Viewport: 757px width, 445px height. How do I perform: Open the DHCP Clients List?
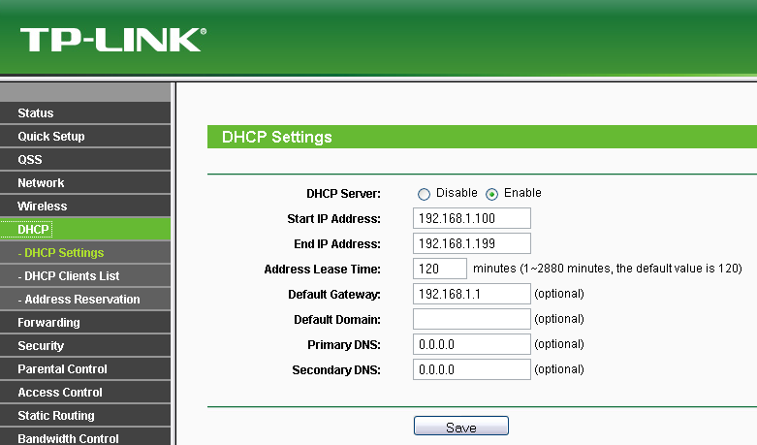tap(85, 275)
